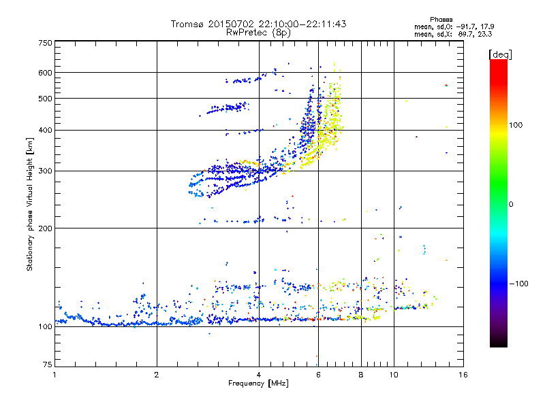Click the 'mean, sd,X: 89.7, 23.3' text

[x=453, y=34]
